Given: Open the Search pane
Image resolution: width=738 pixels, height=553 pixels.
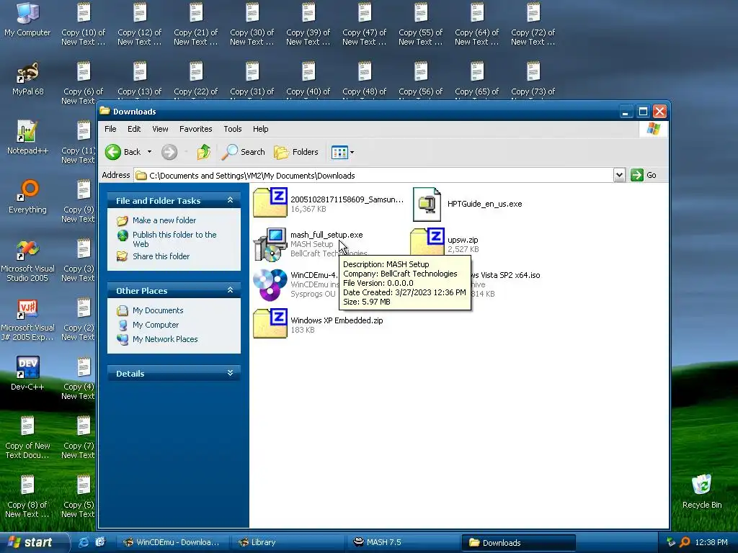Looking at the screenshot, I should pos(244,152).
